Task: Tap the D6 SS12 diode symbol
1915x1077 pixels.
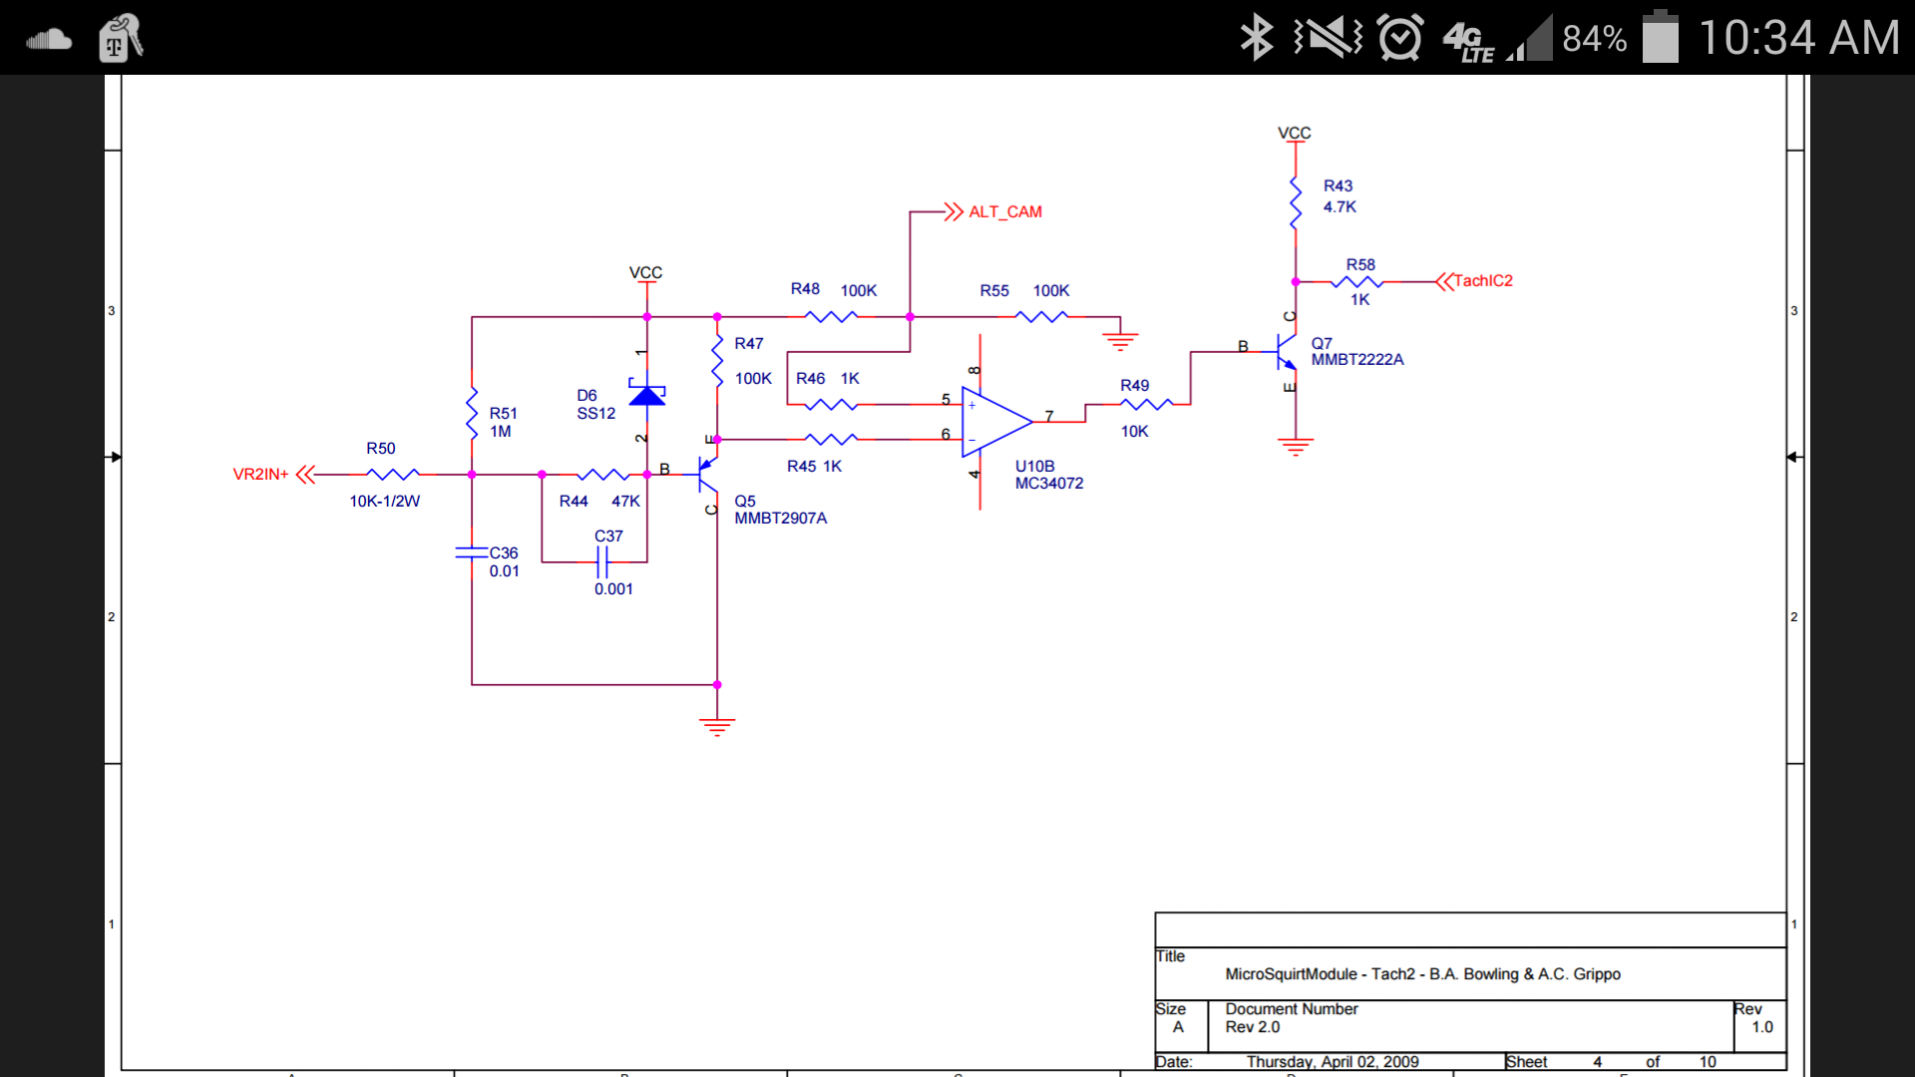Action: pyautogui.click(x=646, y=394)
